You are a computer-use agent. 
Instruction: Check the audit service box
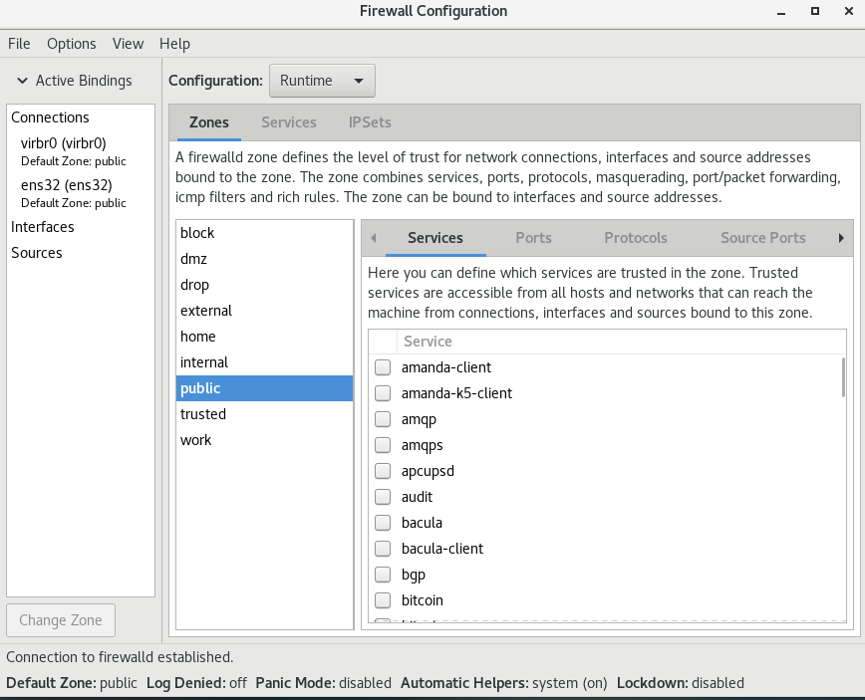[x=383, y=497]
